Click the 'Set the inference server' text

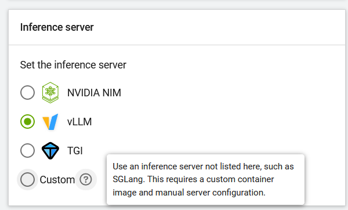[73, 65]
